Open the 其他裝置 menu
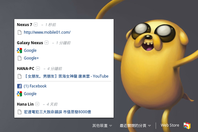 point(102,125)
